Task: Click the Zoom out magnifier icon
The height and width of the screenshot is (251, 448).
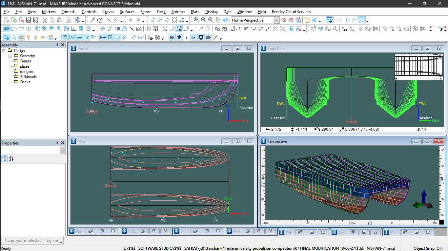Action: point(203,20)
